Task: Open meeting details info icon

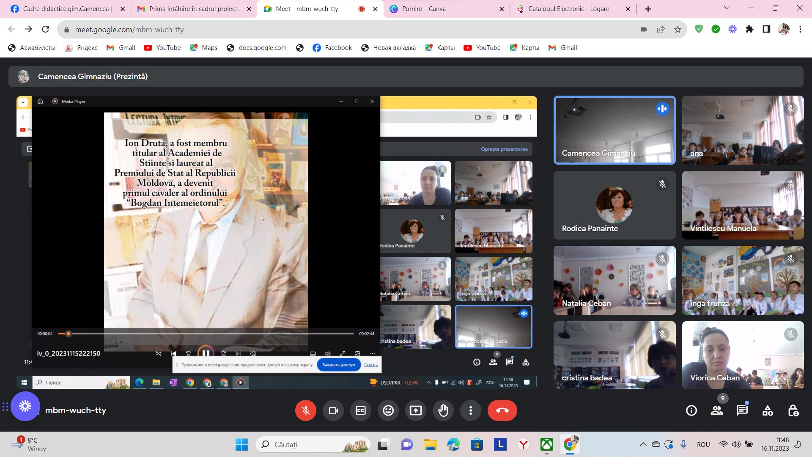Action: pyautogui.click(x=691, y=410)
